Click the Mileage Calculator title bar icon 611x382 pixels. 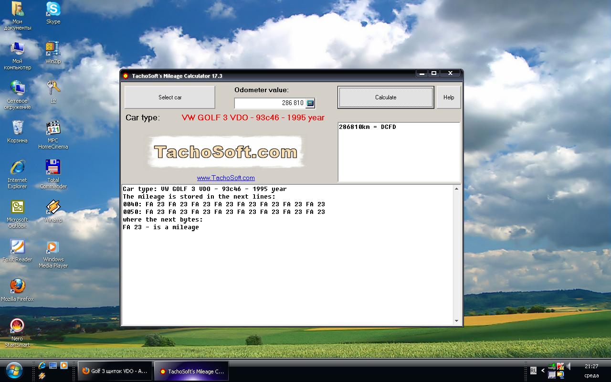pos(126,76)
